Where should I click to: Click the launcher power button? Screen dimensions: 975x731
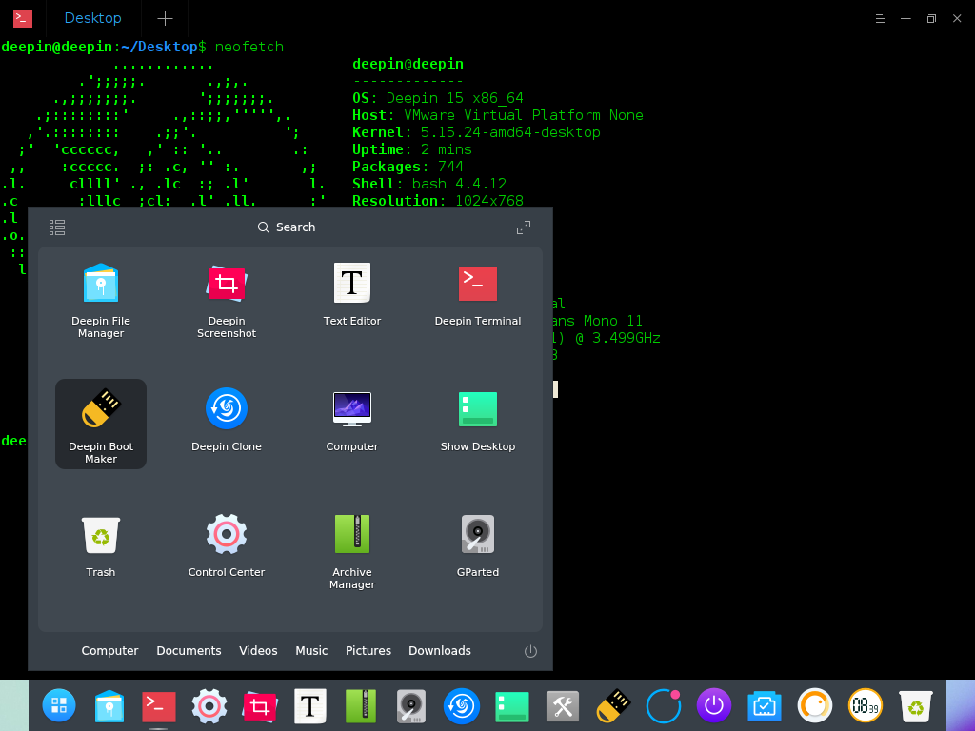tap(530, 651)
